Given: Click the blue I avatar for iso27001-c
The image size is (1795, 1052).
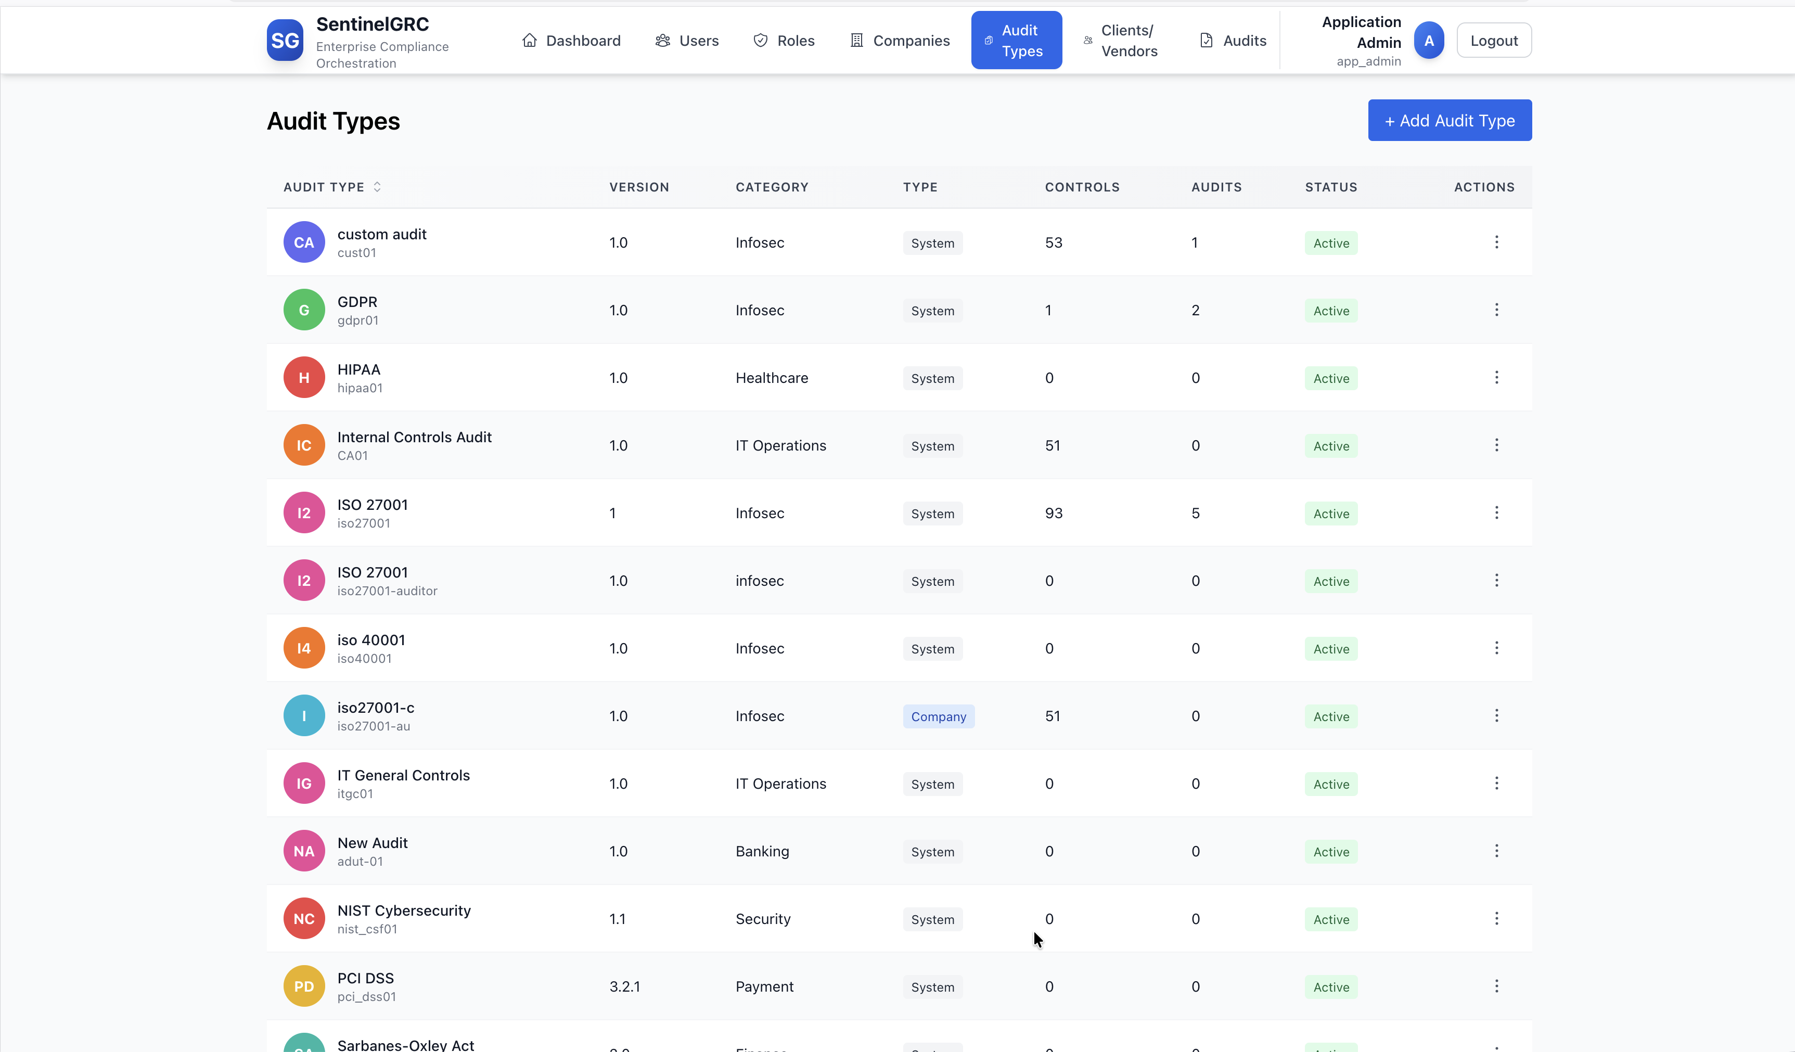Looking at the screenshot, I should click(x=304, y=716).
